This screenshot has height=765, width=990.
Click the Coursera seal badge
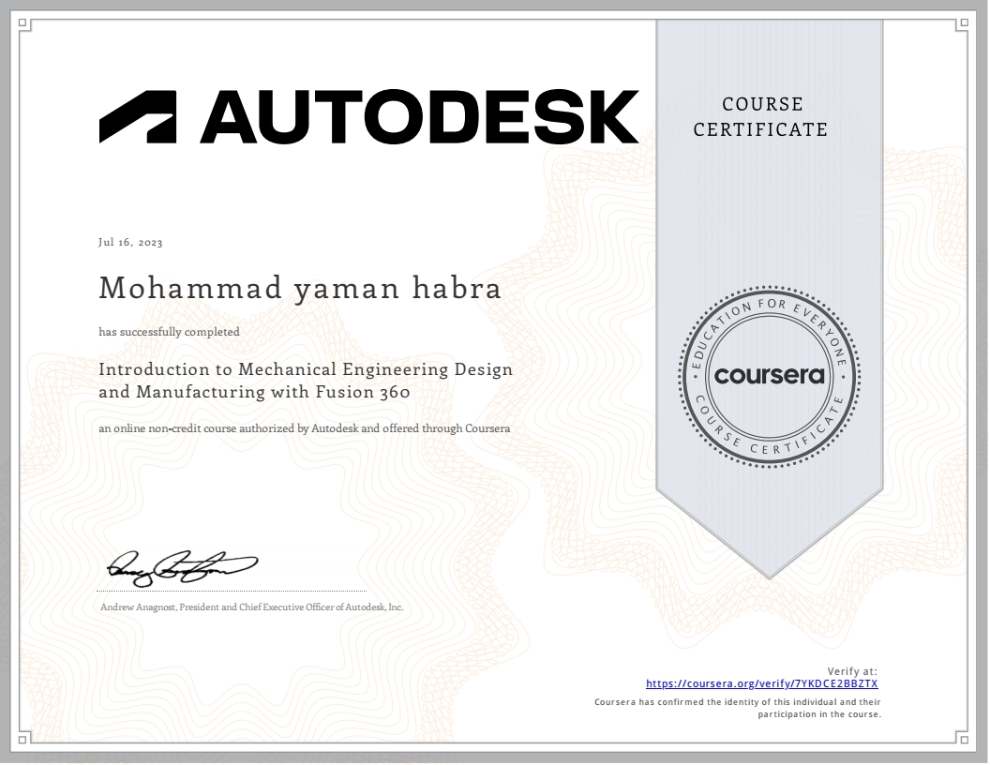coord(769,377)
